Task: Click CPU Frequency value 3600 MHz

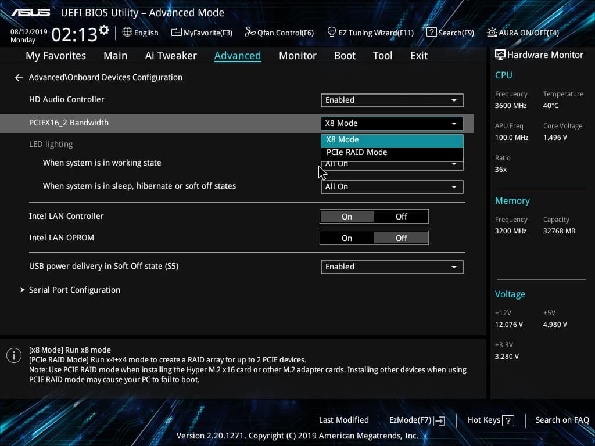Action: pyautogui.click(x=510, y=106)
